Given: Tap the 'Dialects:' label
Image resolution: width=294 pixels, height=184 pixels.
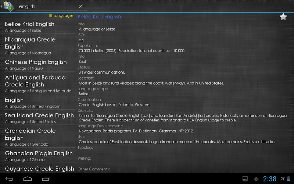Looking at the screenshot, I should pos(85,110).
